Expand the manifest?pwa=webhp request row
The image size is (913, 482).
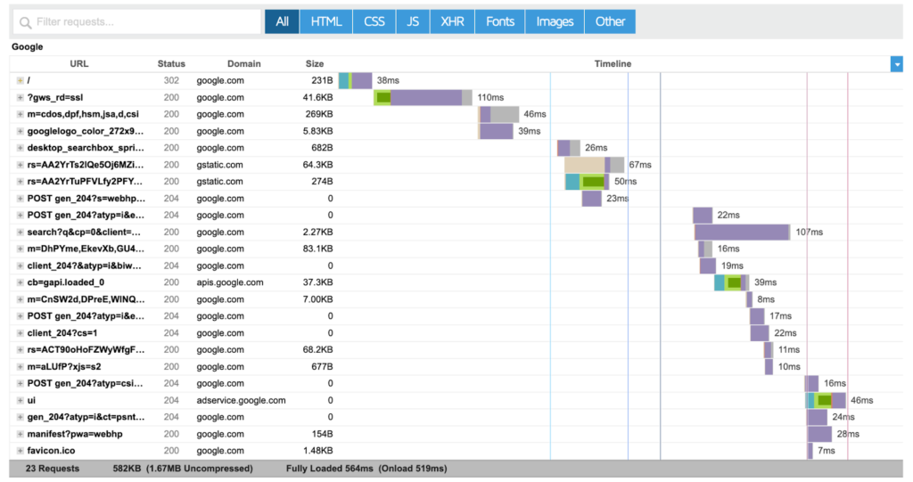[20, 434]
